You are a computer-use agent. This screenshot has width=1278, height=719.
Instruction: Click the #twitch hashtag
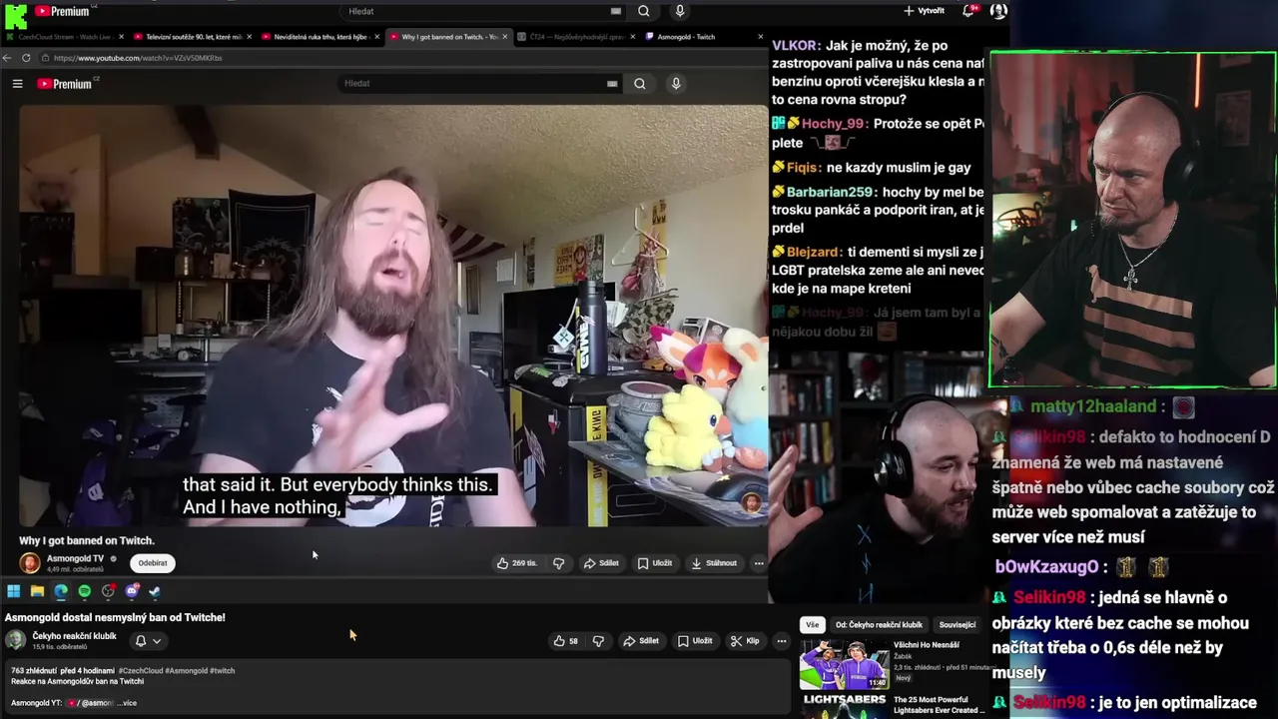pos(223,671)
